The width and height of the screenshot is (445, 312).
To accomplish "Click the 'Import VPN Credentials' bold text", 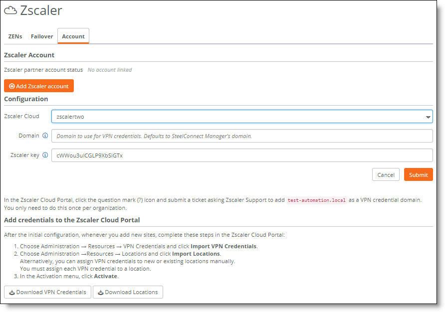I will tap(223, 246).
